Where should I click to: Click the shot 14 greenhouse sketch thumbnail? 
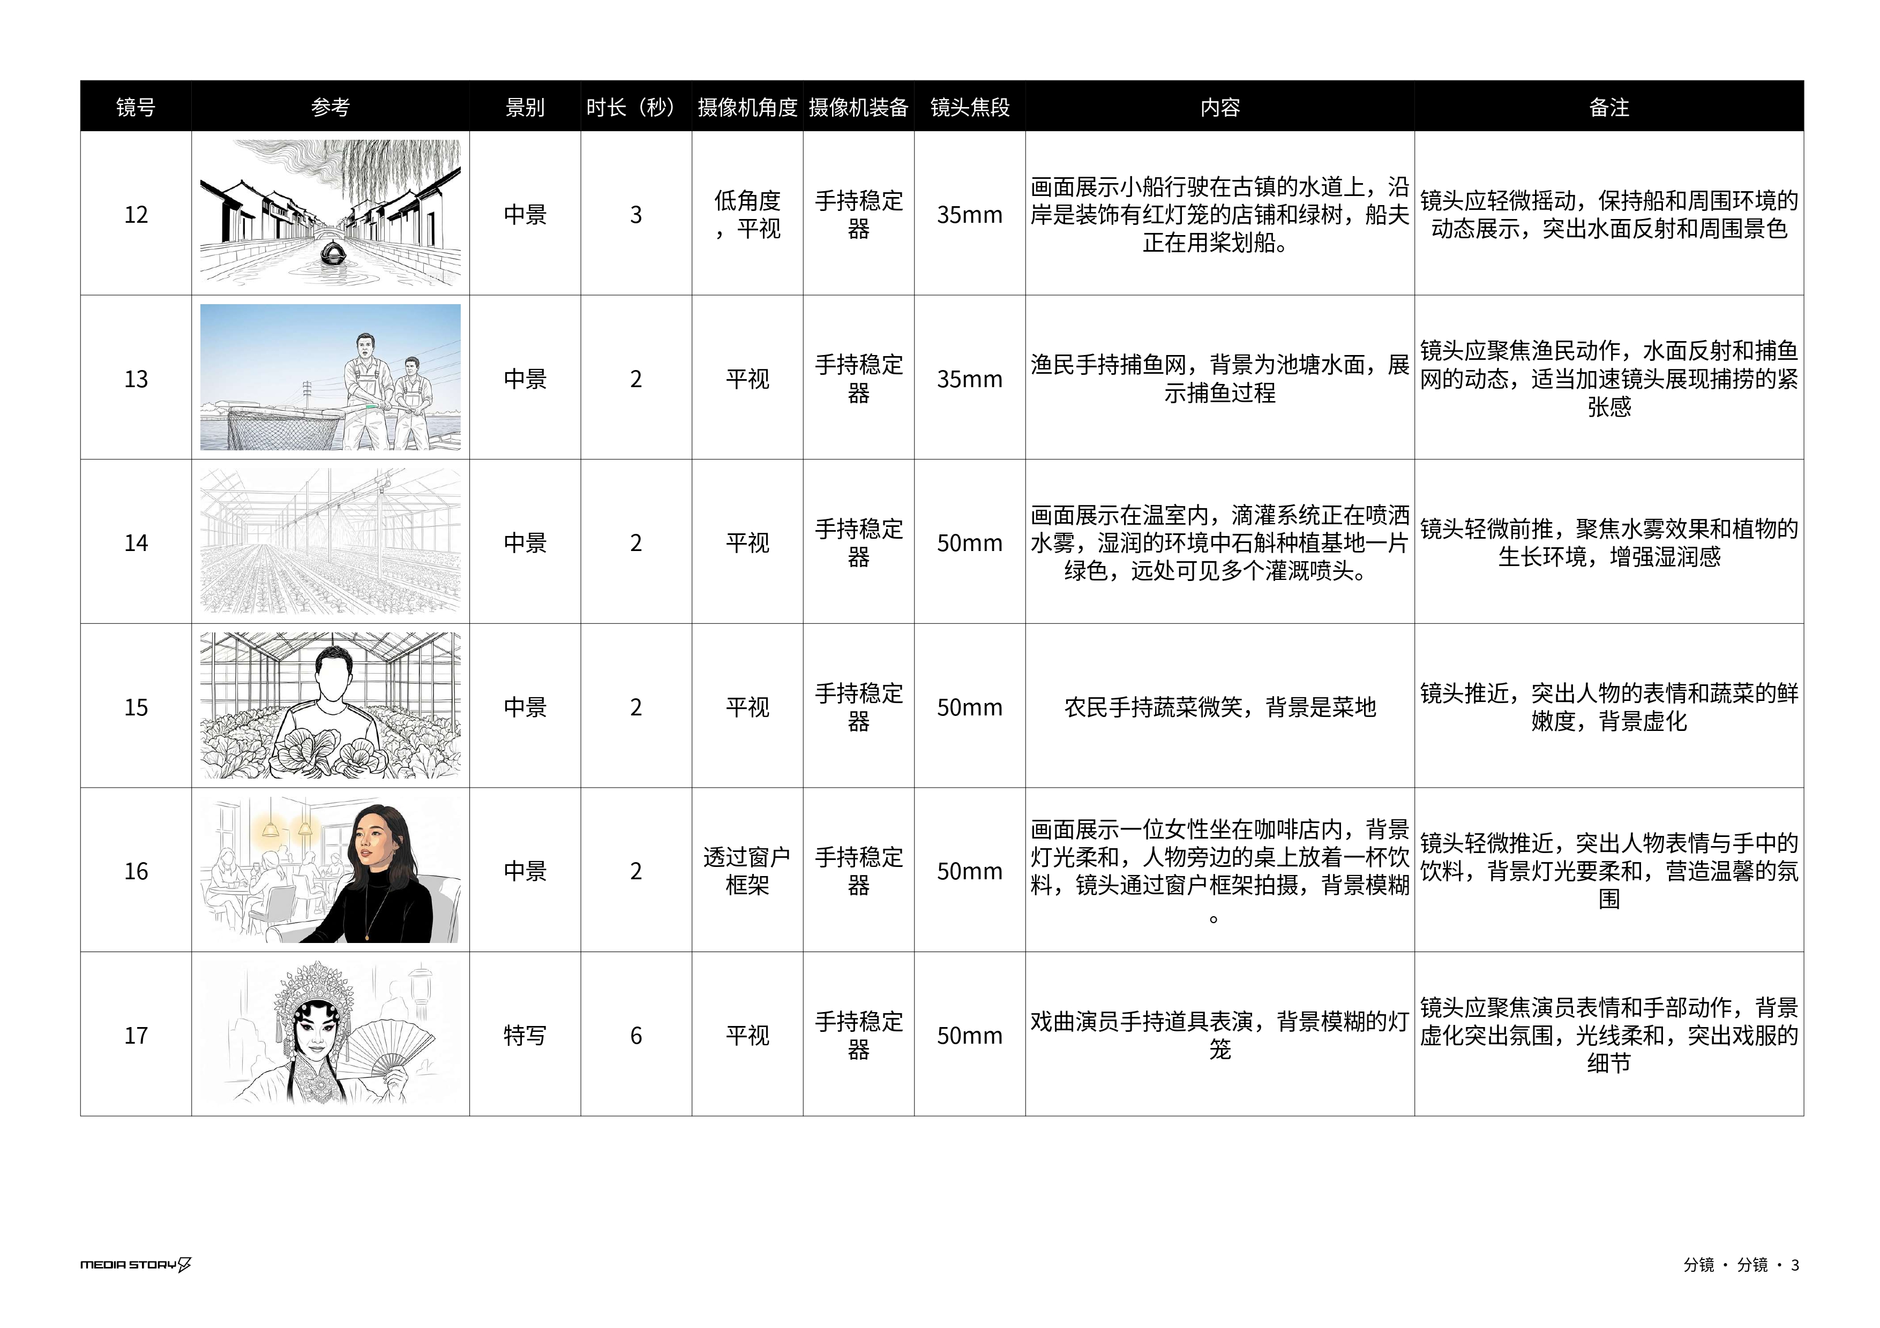click(x=330, y=542)
